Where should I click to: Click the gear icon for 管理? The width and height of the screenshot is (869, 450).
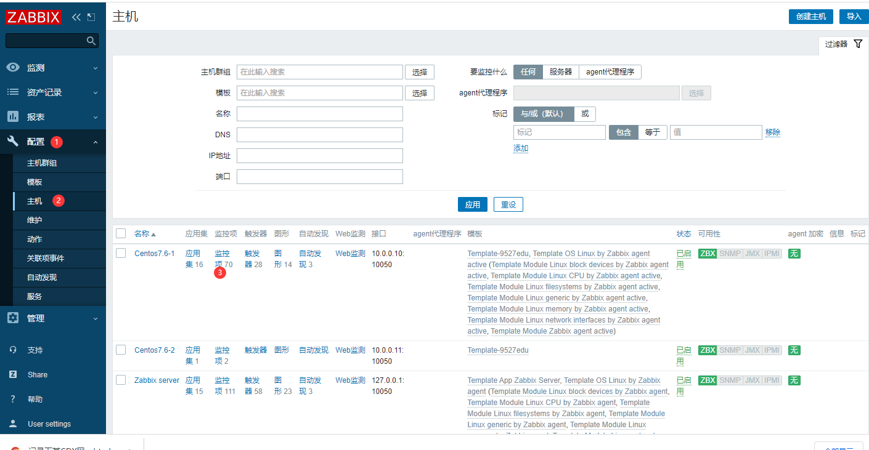pyautogui.click(x=13, y=318)
